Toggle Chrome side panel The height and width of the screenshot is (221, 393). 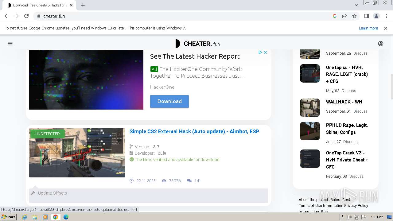(x=366, y=16)
